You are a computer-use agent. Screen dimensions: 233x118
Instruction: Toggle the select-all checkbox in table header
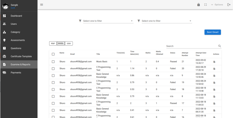click(x=53, y=54)
